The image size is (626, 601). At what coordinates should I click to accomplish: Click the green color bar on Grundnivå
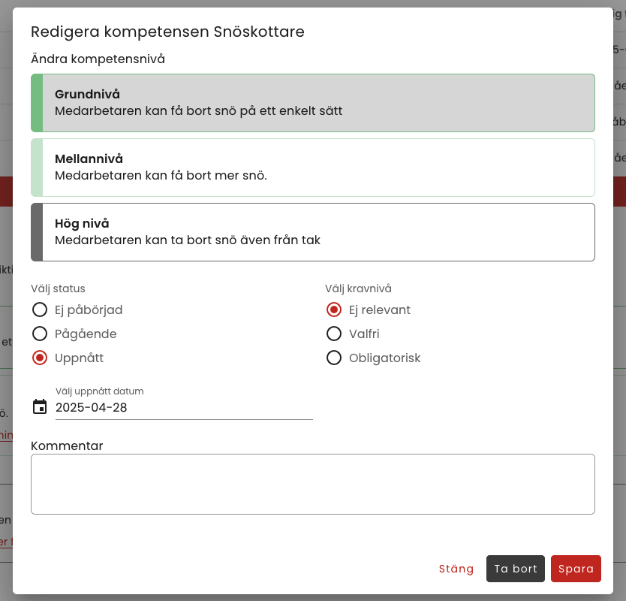37,103
